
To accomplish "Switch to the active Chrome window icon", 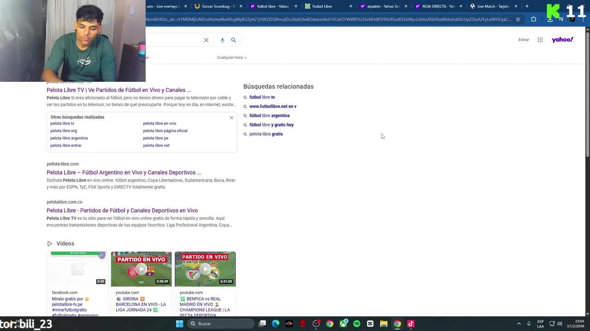I will tap(397, 324).
